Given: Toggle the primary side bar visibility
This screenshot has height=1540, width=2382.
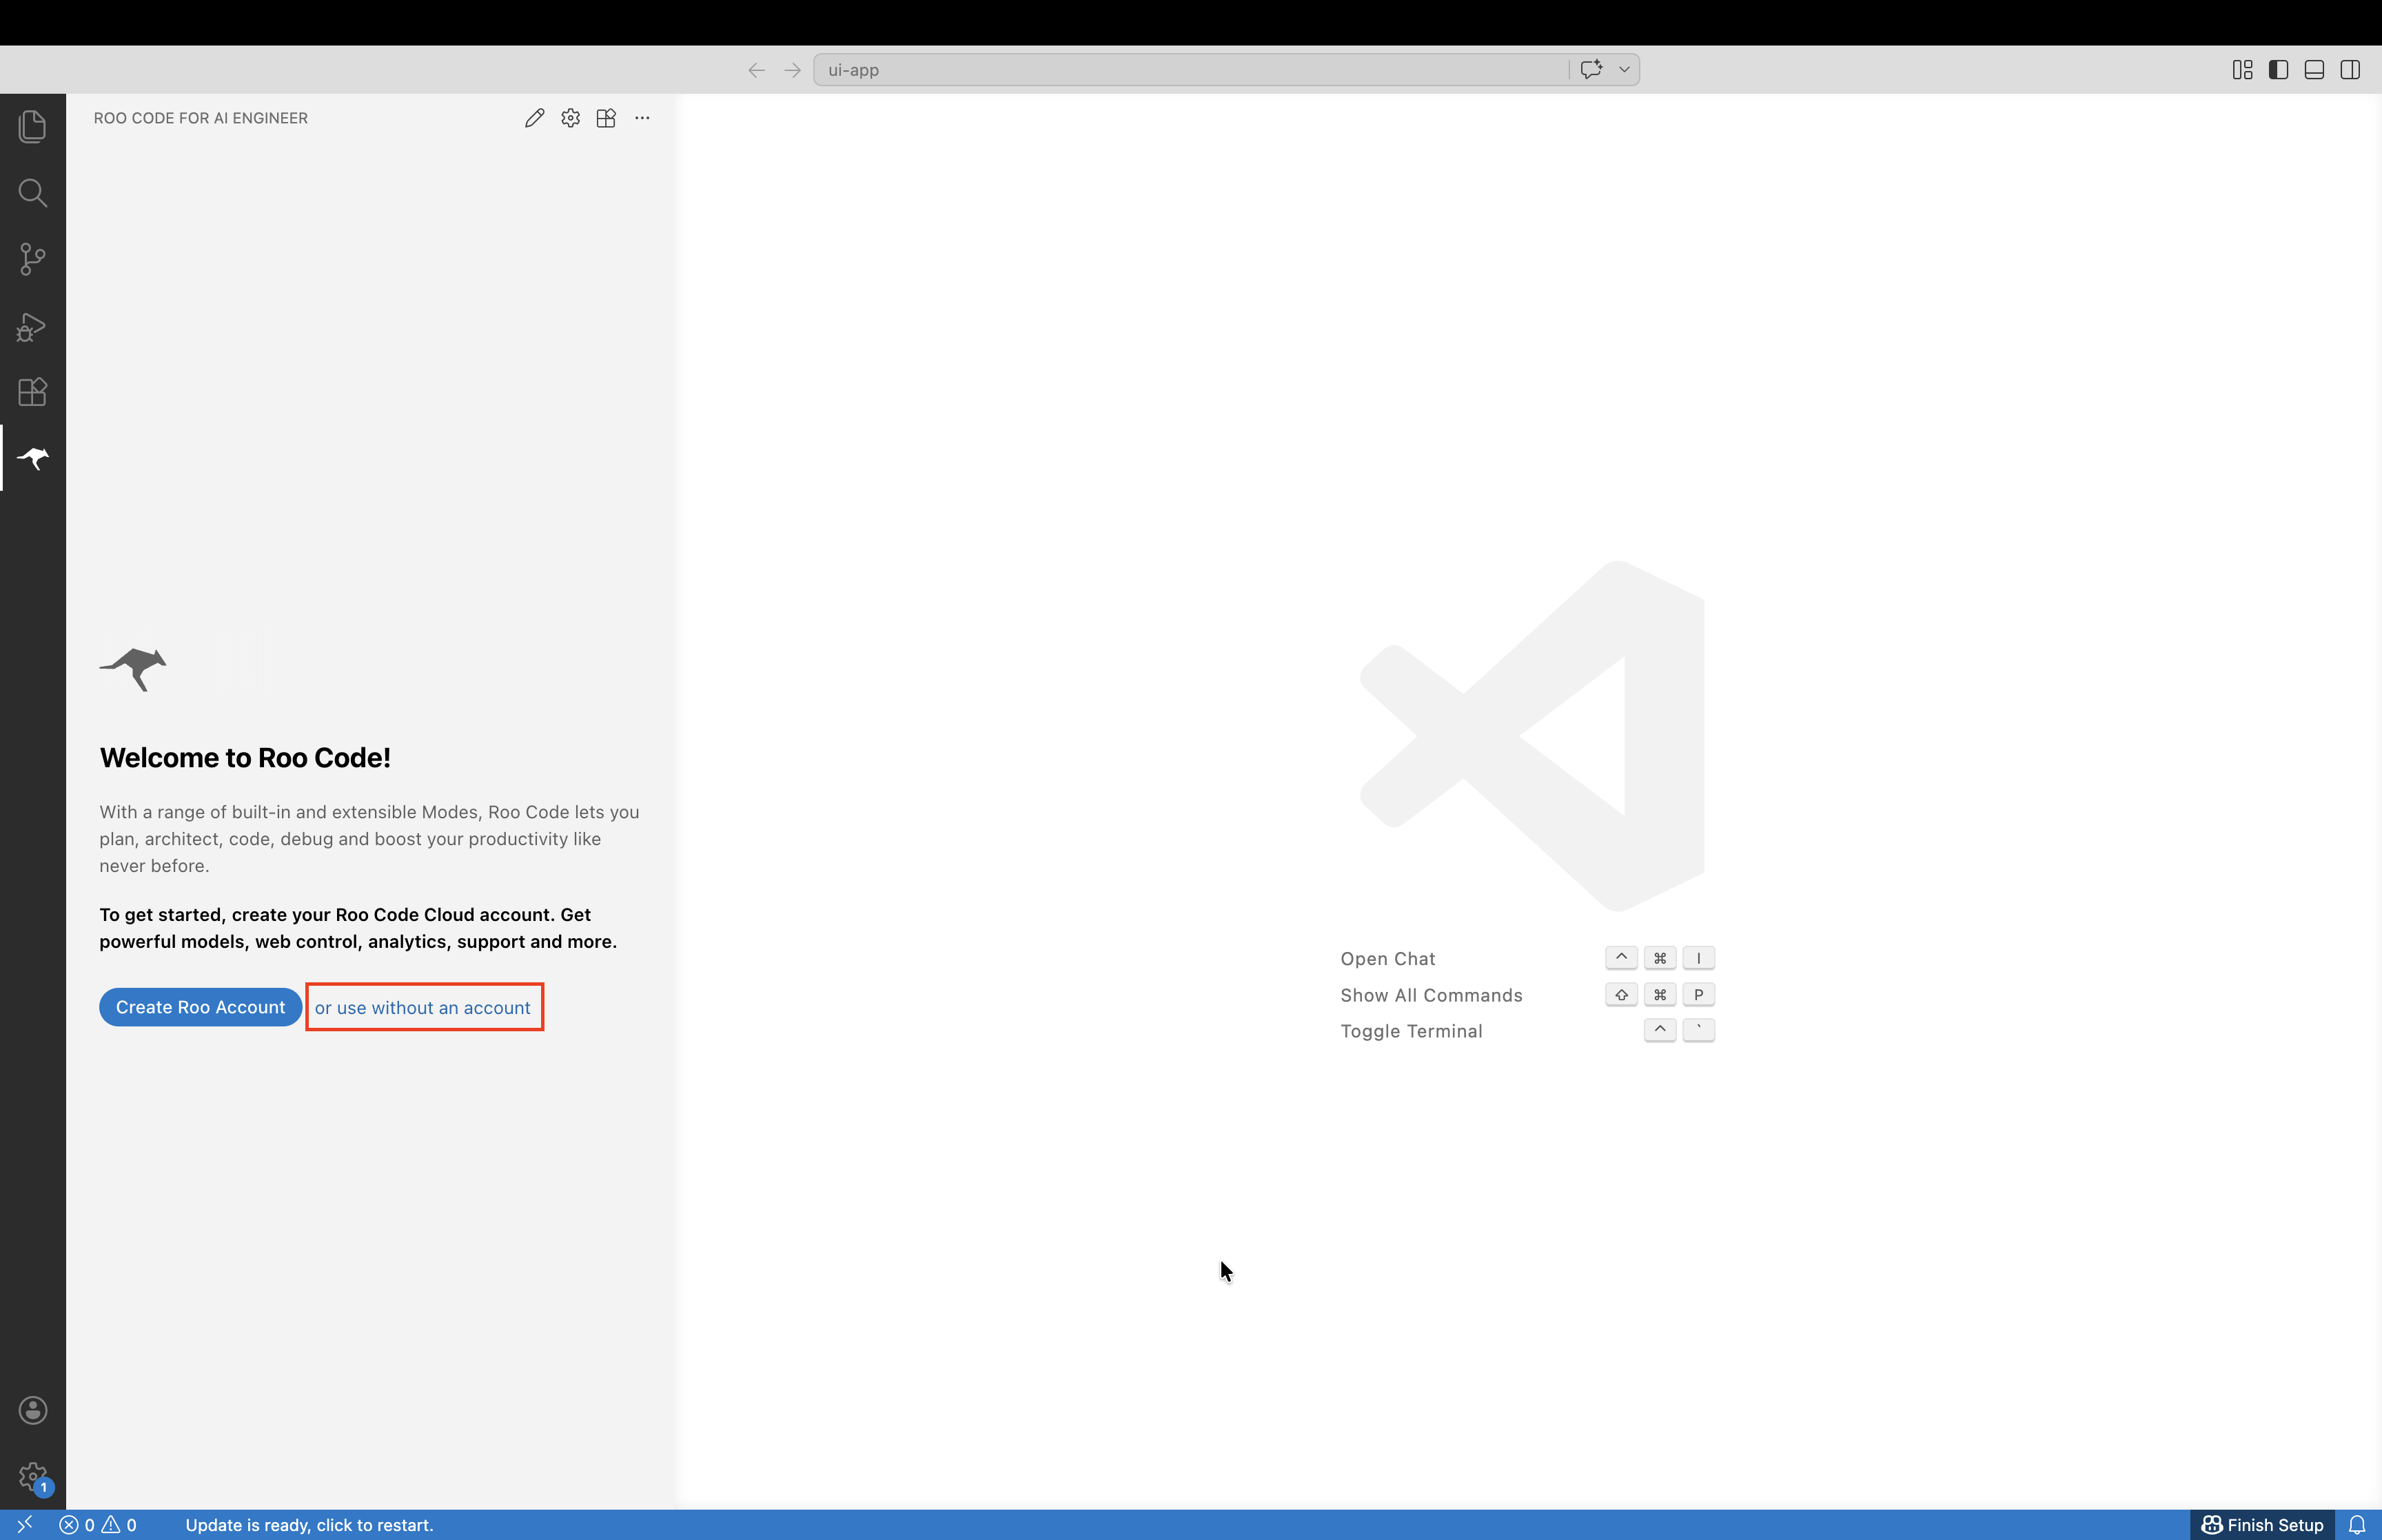Looking at the screenshot, I should pos(2278,69).
